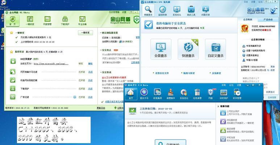Image resolution: width=280 pixels, height=145 pixels.
Task: Open 日志 in 金山毒霸 title bar
Action: 246,2
